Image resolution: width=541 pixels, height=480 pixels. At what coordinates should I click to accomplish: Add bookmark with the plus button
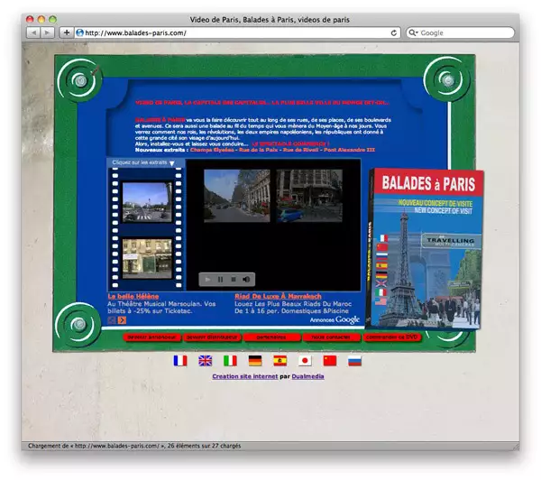(x=67, y=32)
